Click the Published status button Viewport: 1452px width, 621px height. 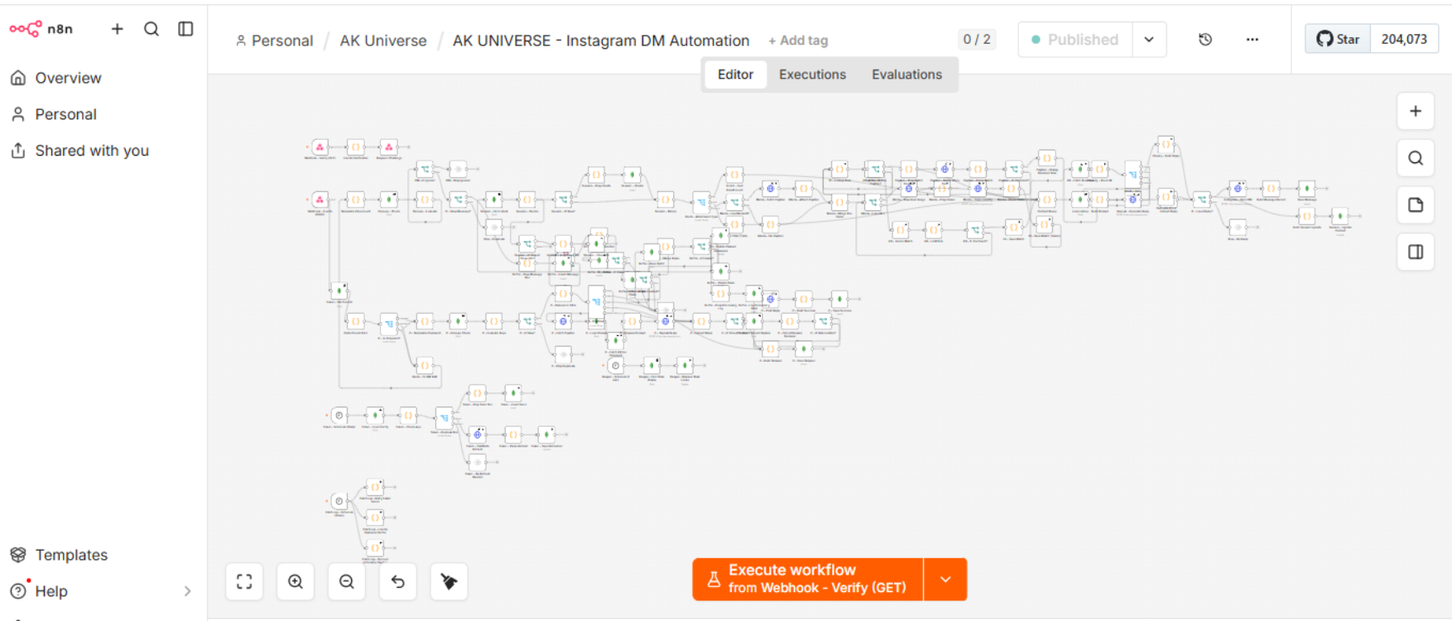pos(1075,40)
